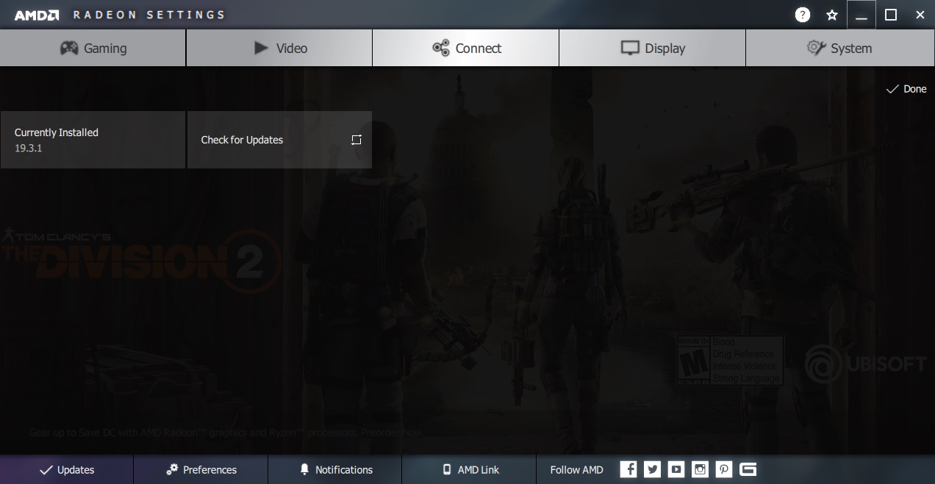Image resolution: width=935 pixels, height=484 pixels.
Task: Click the Check for Updates refresh icon
Action: click(x=357, y=140)
